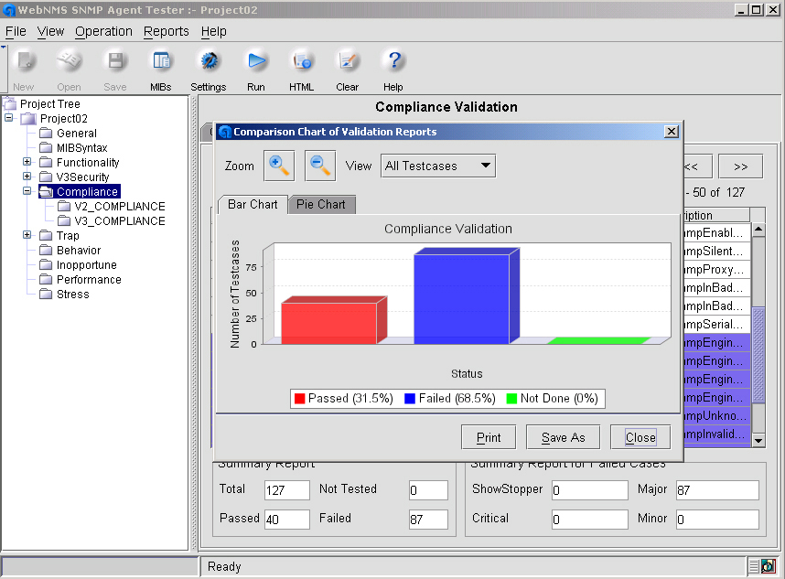Select the V3Security tree item label

click(83, 177)
